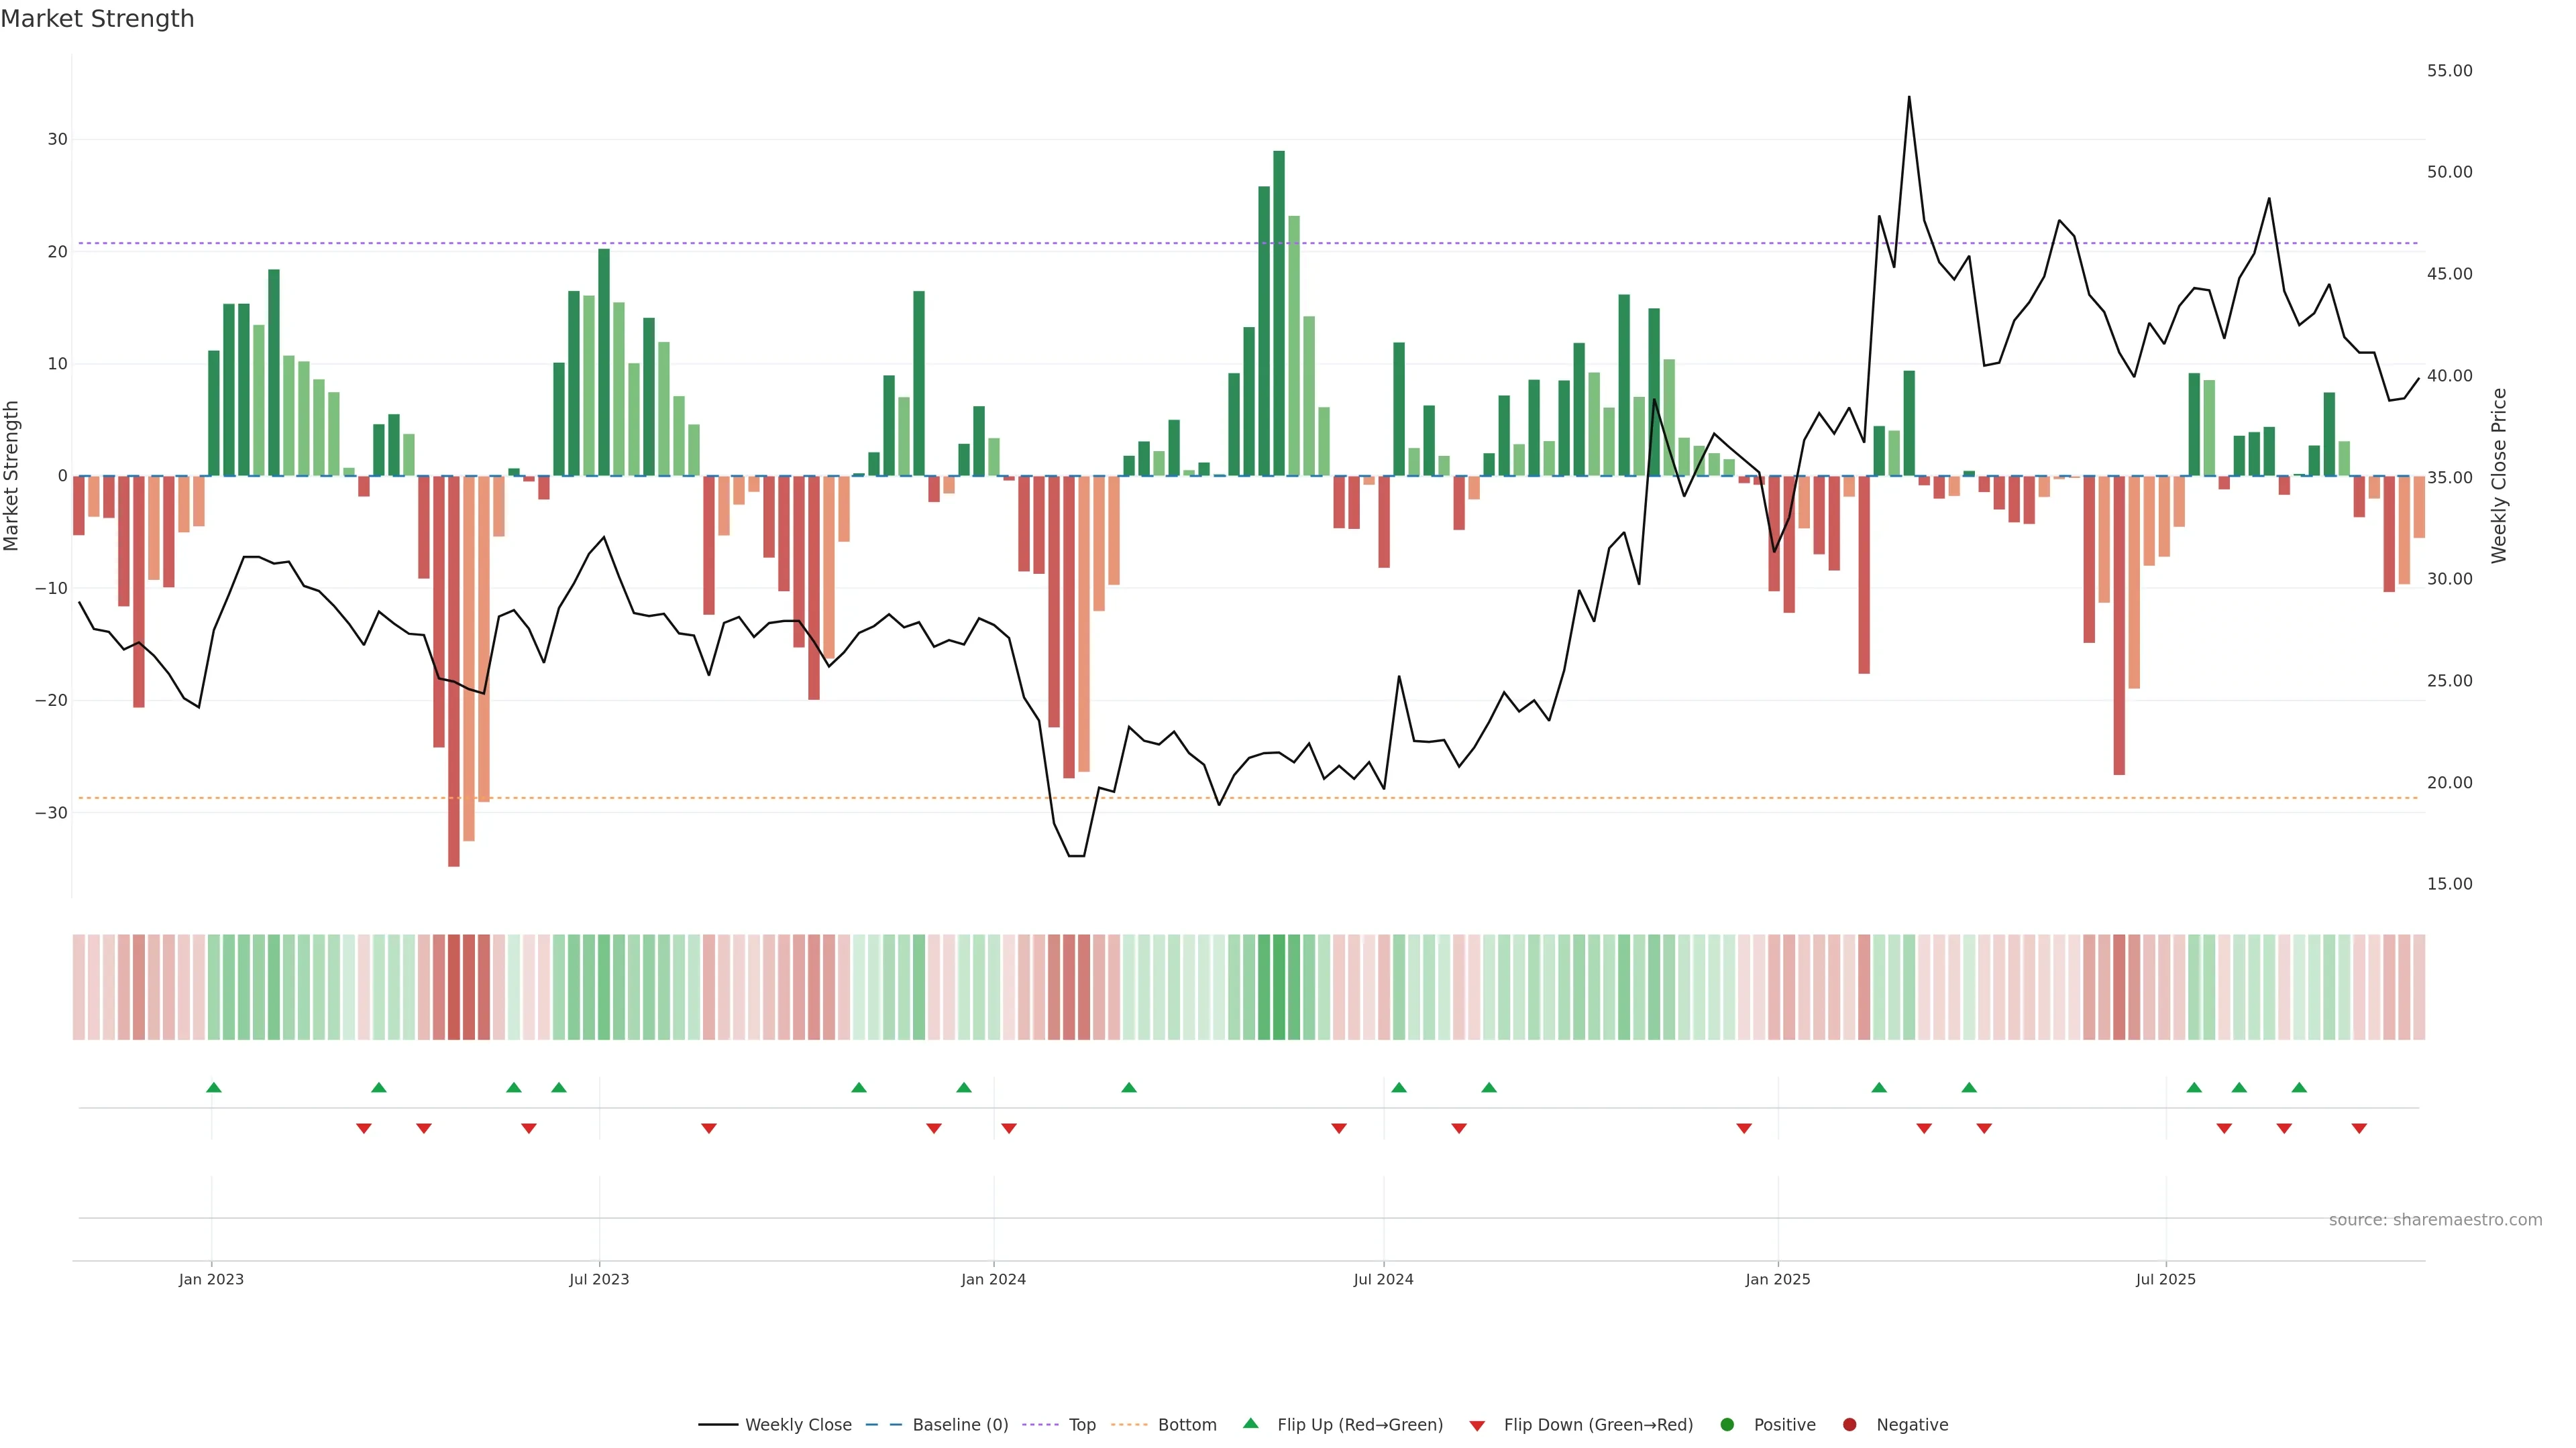
Task: Click Flip Down red triangle legend icon
Action: 1477,1426
